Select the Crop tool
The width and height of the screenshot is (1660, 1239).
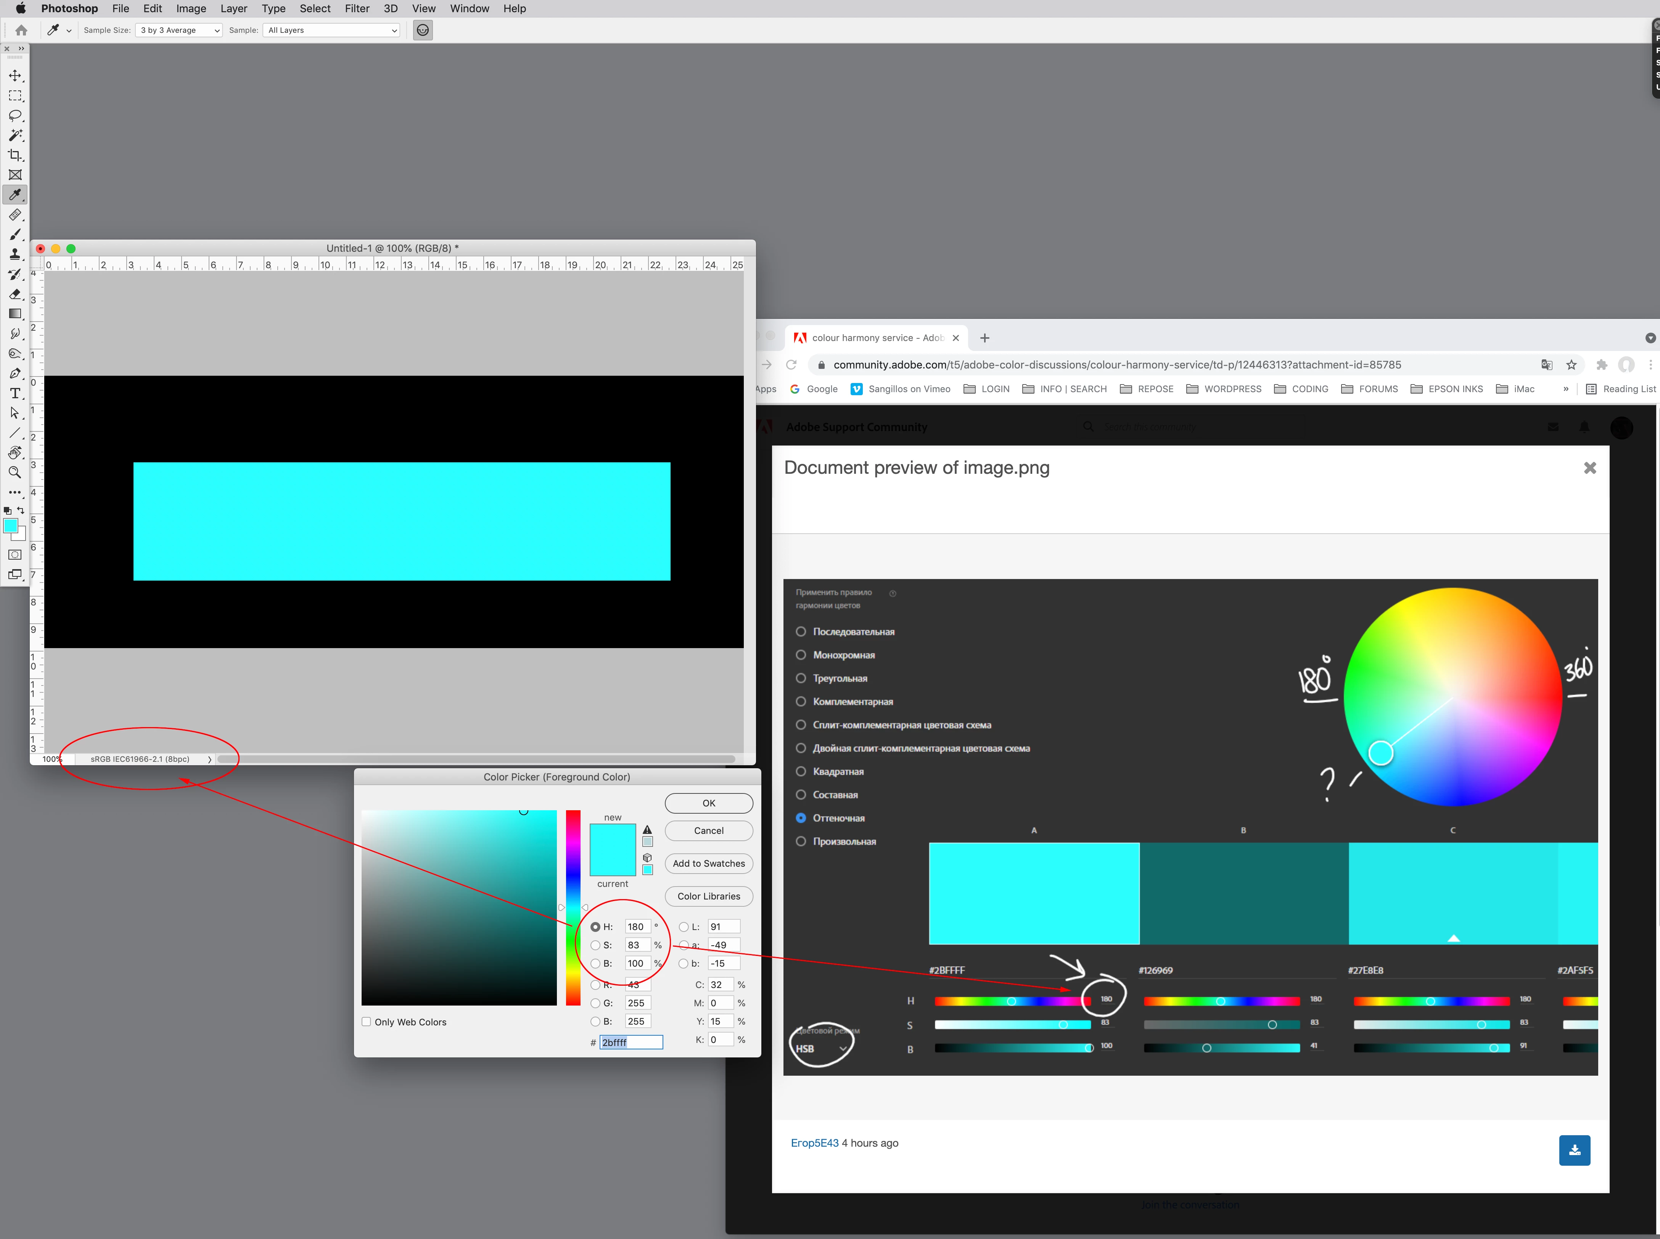[15, 155]
